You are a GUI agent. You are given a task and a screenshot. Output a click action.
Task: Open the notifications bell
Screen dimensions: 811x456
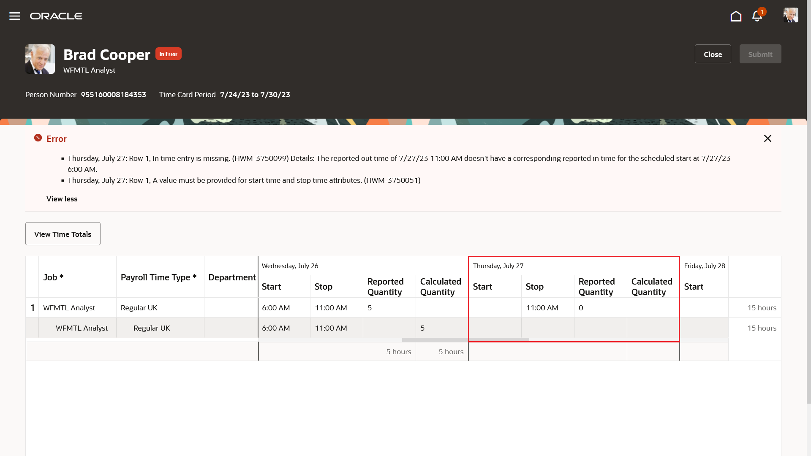point(757,16)
